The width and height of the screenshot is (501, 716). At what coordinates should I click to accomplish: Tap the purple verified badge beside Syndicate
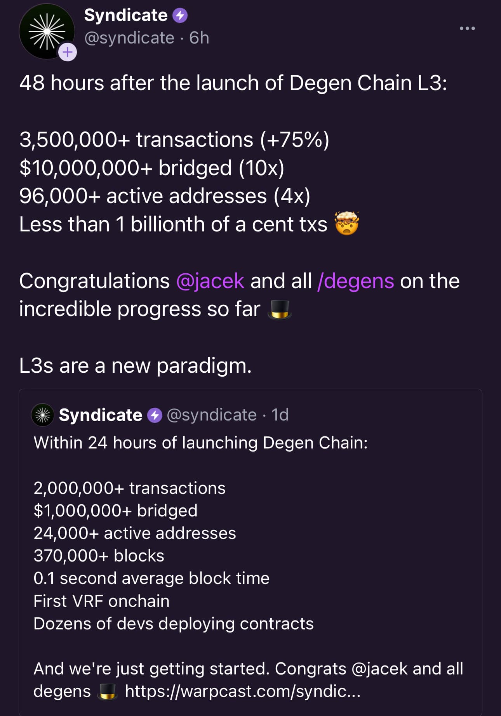coord(180,16)
